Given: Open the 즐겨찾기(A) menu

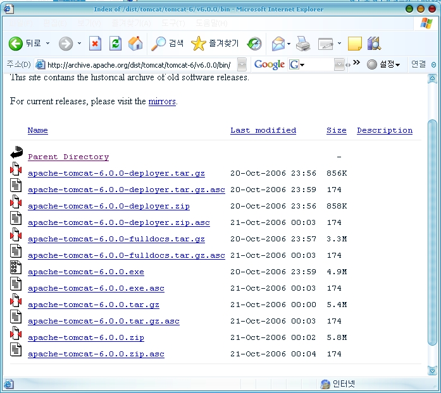Looking at the screenshot, I should tap(131, 23).
